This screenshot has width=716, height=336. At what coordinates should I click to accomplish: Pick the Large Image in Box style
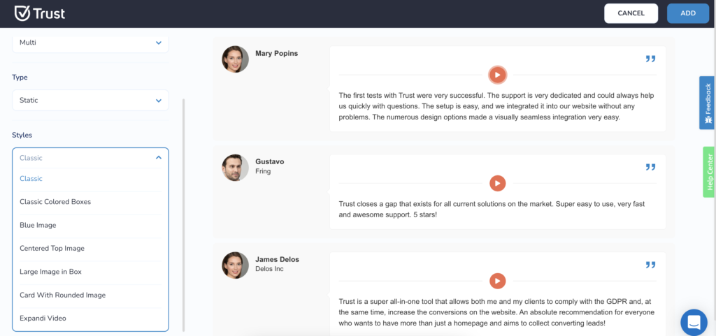90,272
